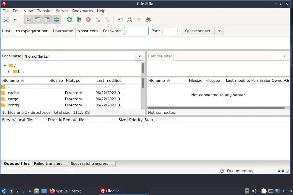Open the View menu
The height and width of the screenshot is (195, 293).
[28, 11]
